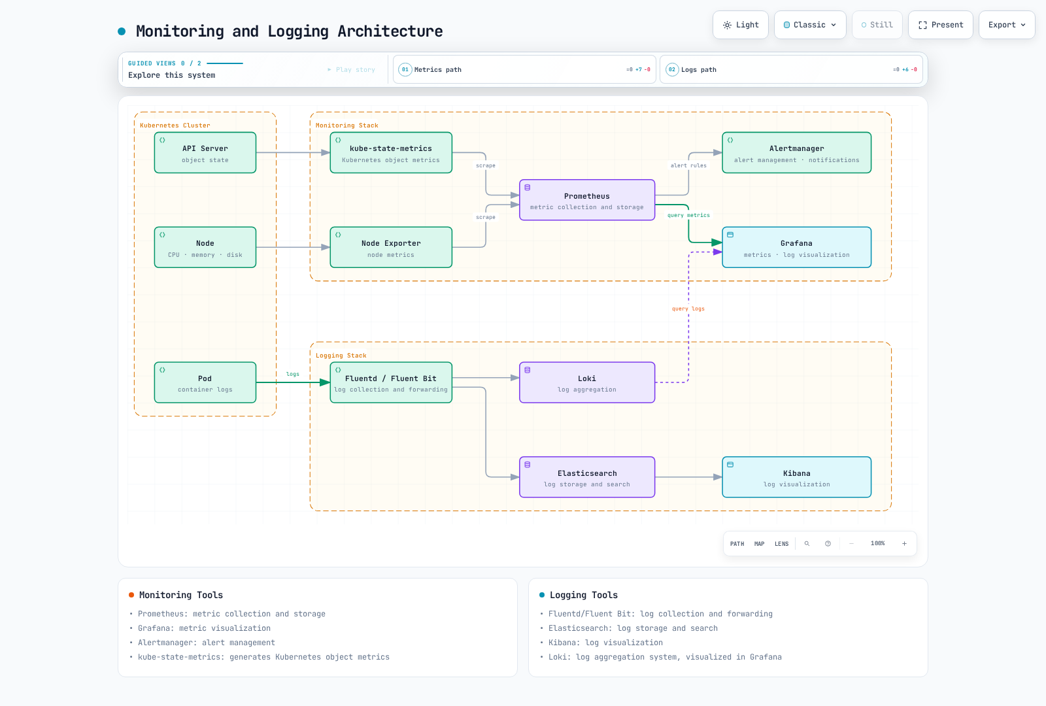The width and height of the screenshot is (1046, 706).
Task: Click the 100% zoom level readout
Action: coord(878,544)
